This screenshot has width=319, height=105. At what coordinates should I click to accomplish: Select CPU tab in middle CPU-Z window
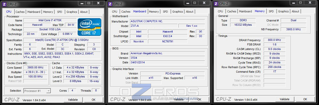click(115, 12)
